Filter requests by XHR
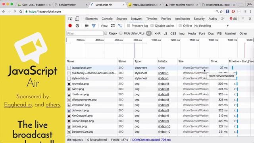The height and width of the screenshot is (143, 254). 158,33
